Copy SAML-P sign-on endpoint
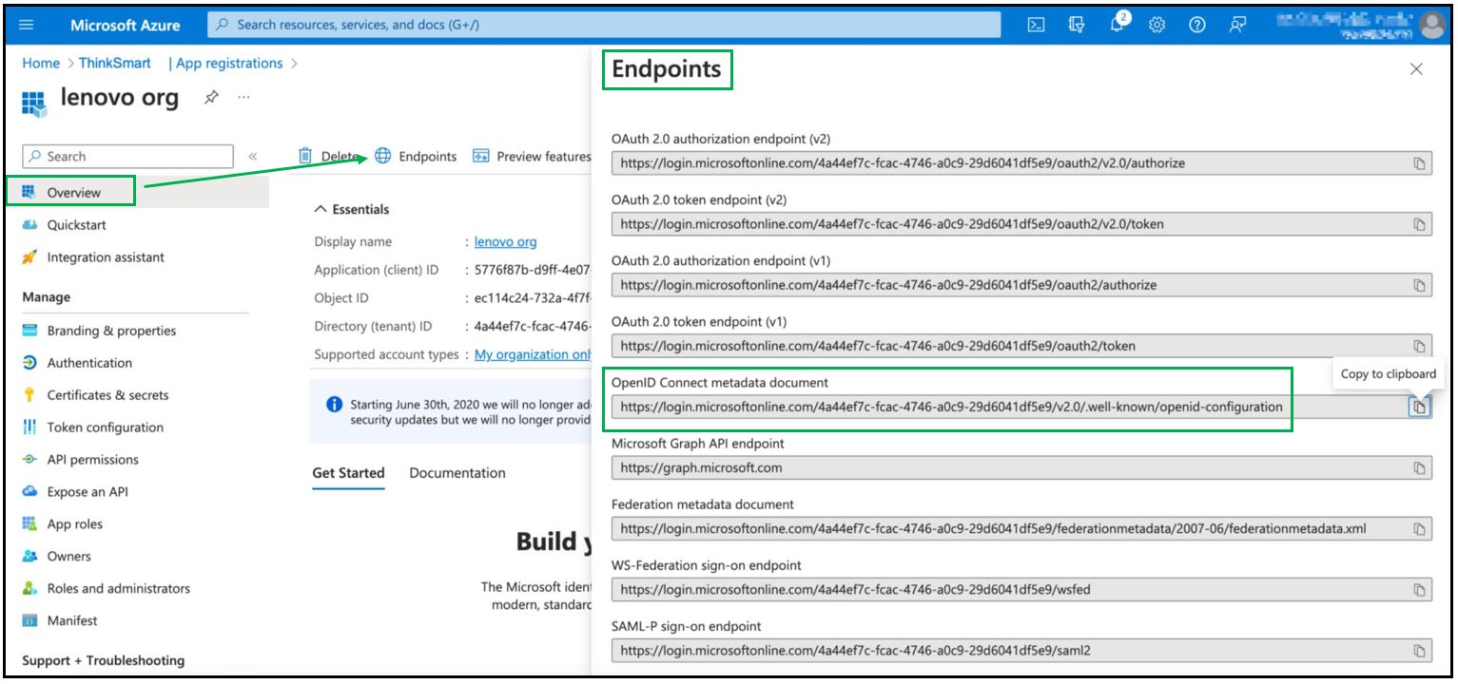1458x684 pixels. [x=1418, y=650]
